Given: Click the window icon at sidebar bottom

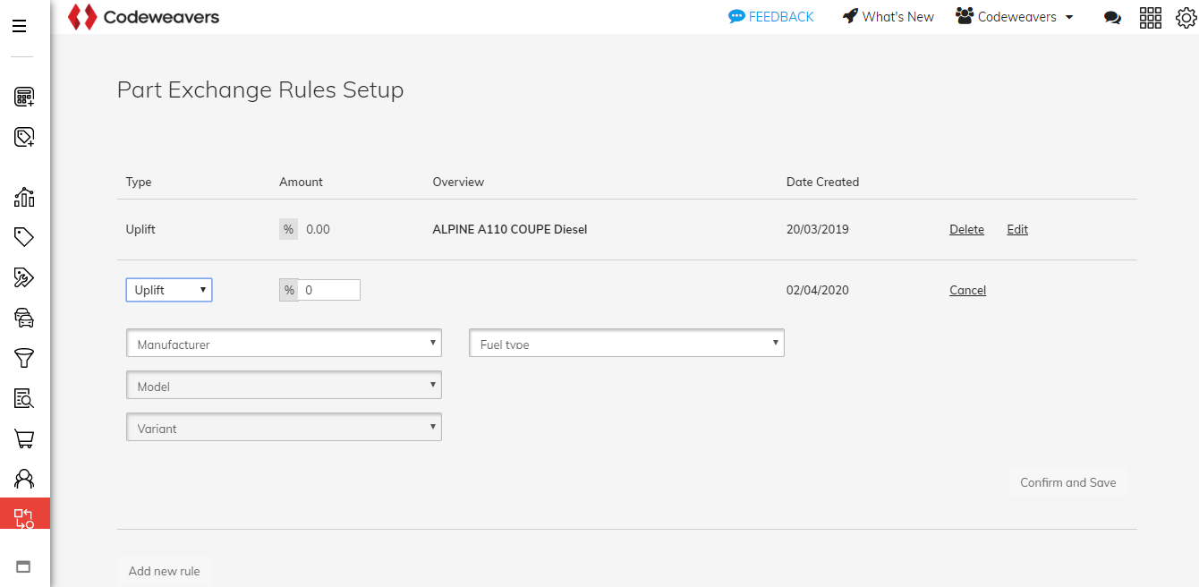Looking at the screenshot, I should point(23,566).
